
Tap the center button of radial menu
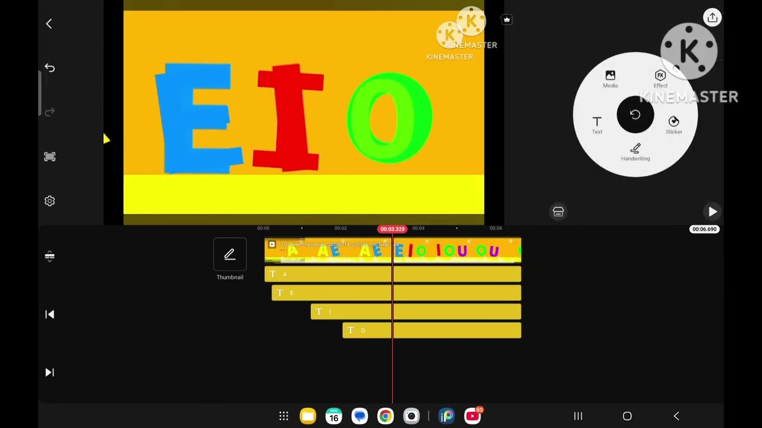[635, 115]
